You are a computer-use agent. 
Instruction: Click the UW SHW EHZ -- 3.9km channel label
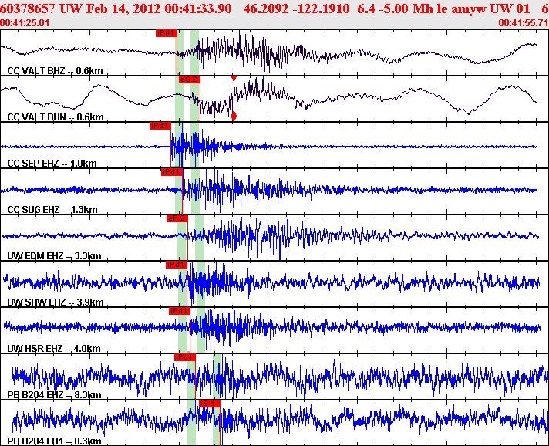click(56, 302)
